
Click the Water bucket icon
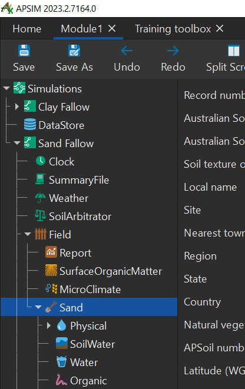point(62,361)
